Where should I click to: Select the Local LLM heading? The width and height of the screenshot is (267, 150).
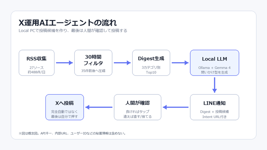[x=214, y=59]
